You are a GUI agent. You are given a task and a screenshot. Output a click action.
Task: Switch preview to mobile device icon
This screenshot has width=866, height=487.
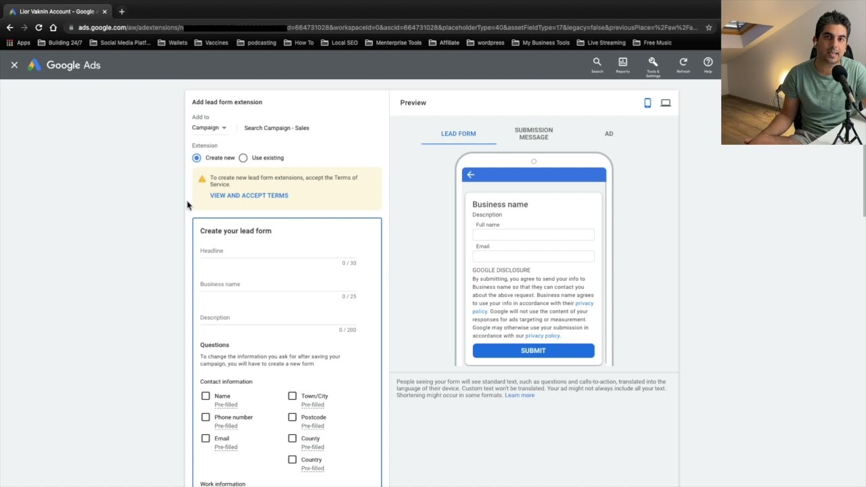click(647, 103)
